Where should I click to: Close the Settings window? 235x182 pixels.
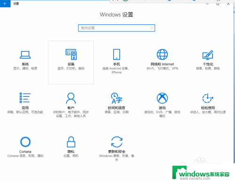pyautogui.click(x=228, y=4)
